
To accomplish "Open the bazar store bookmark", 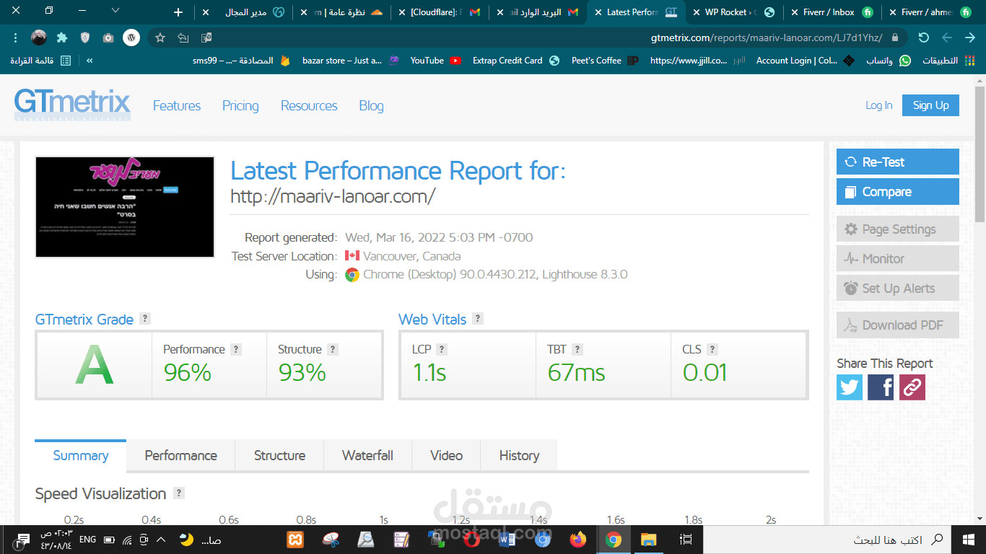I will (x=351, y=61).
